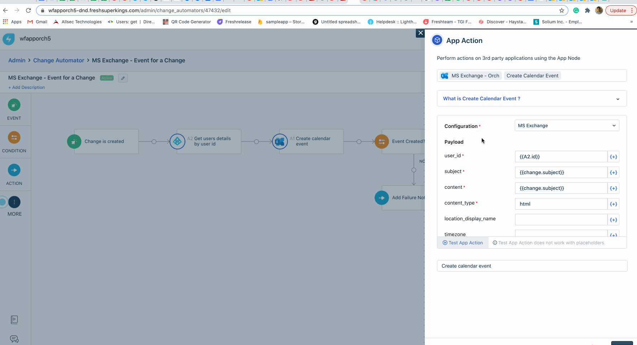Open the Gmail bookmark
This screenshot has width=637, height=345.
(x=37, y=22)
